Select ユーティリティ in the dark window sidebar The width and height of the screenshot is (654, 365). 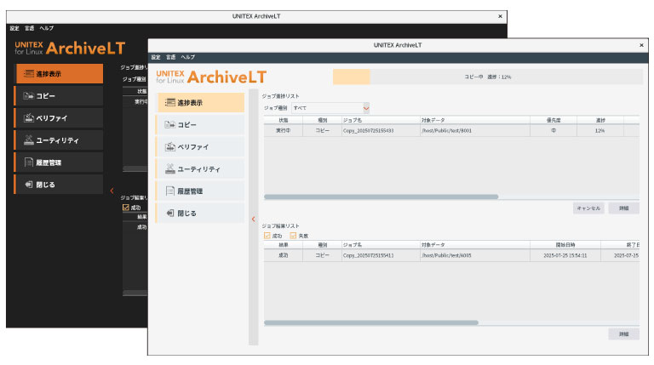coord(58,140)
